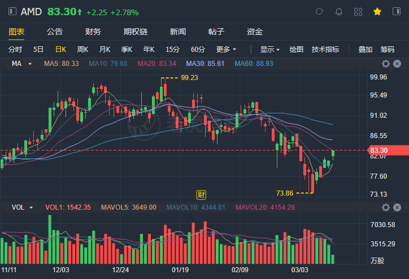
Task: Click the AMD ticker name
Action: tap(31, 12)
